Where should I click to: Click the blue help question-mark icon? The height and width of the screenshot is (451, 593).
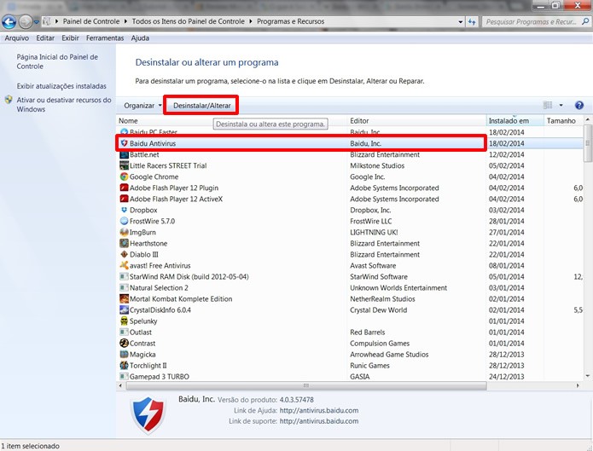(579, 105)
